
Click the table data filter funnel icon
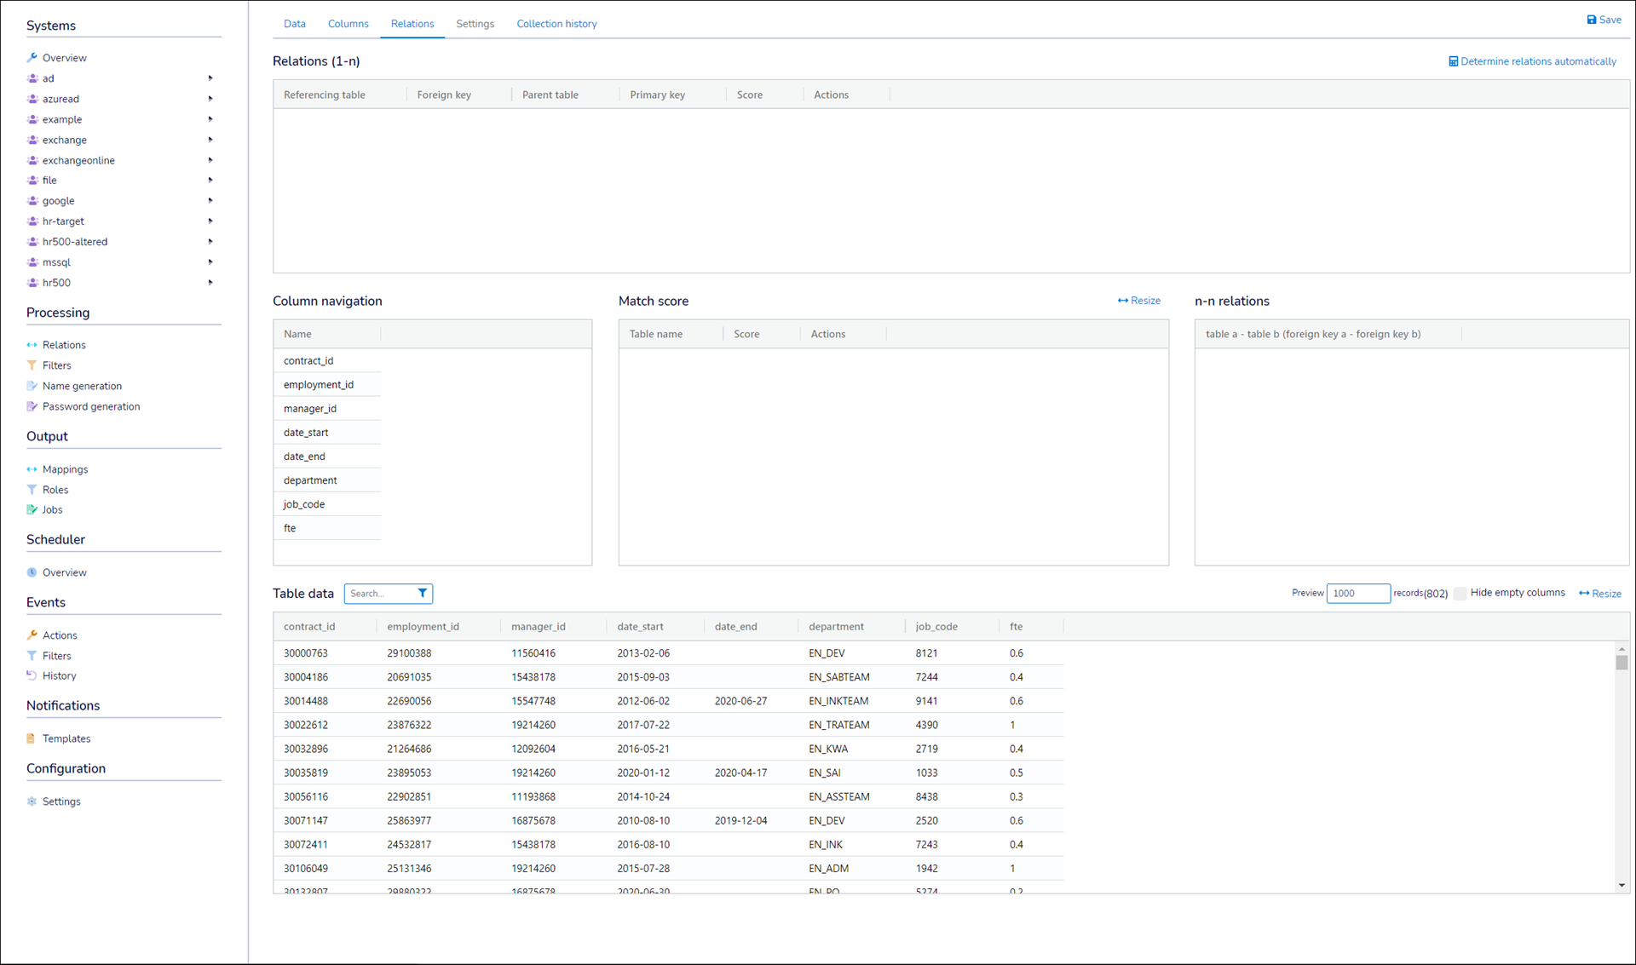tap(422, 594)
